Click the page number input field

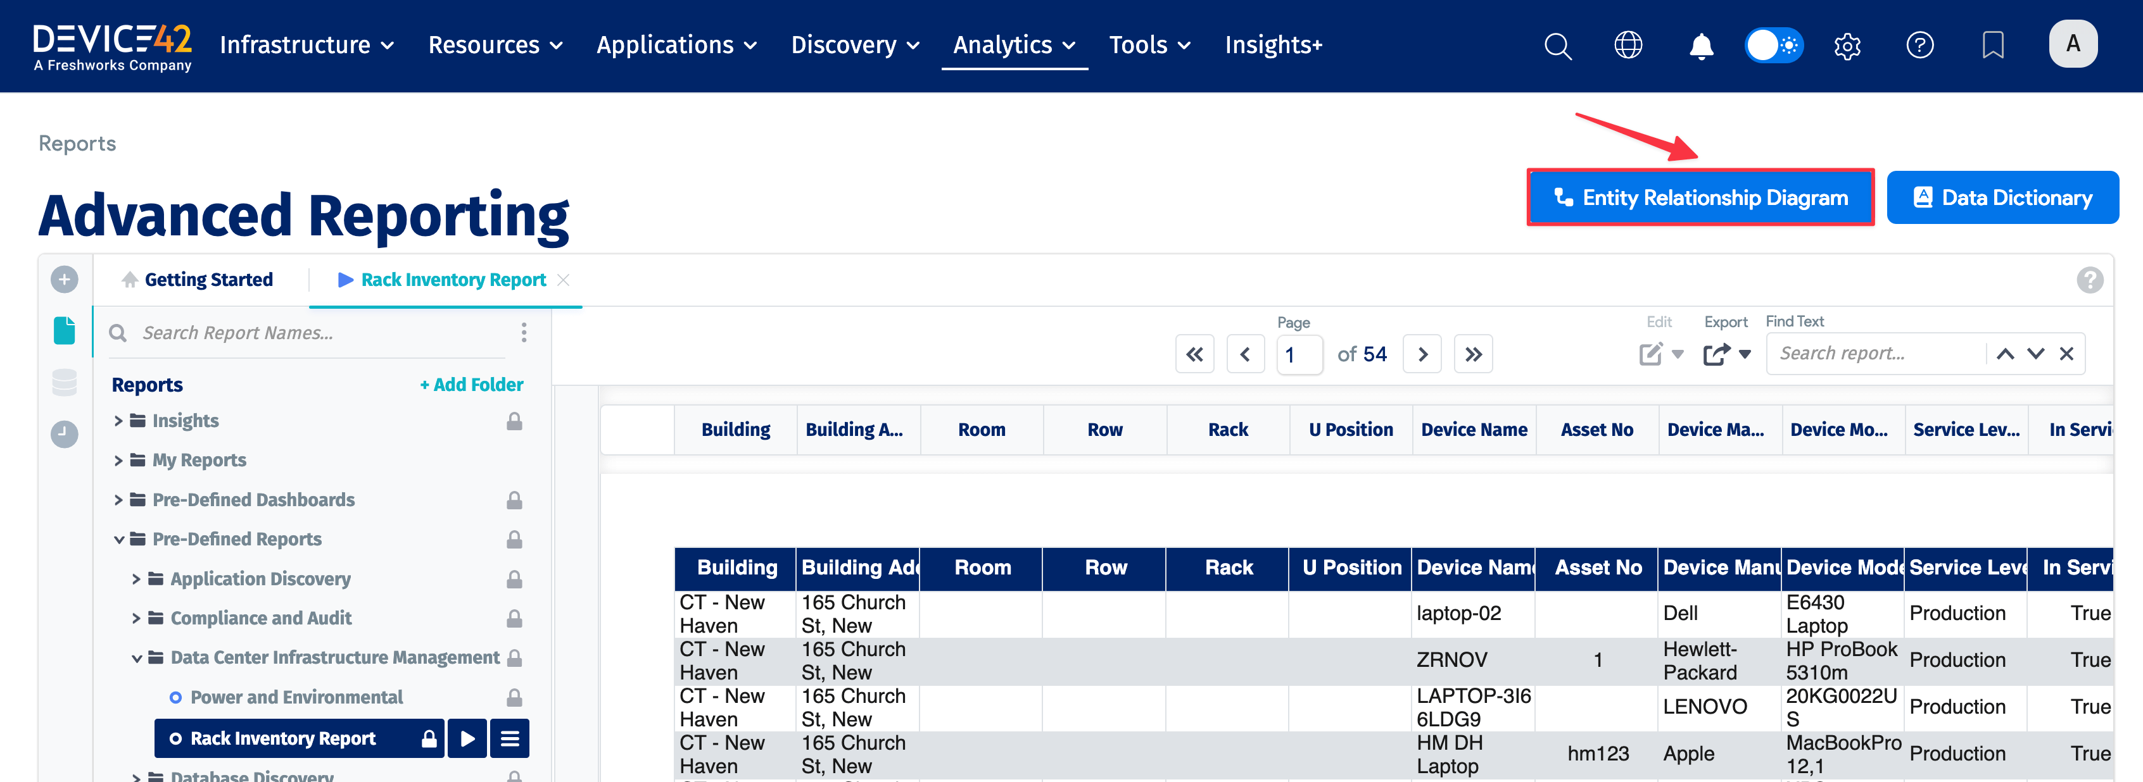pyautogui.click(x=1300, y=355)
